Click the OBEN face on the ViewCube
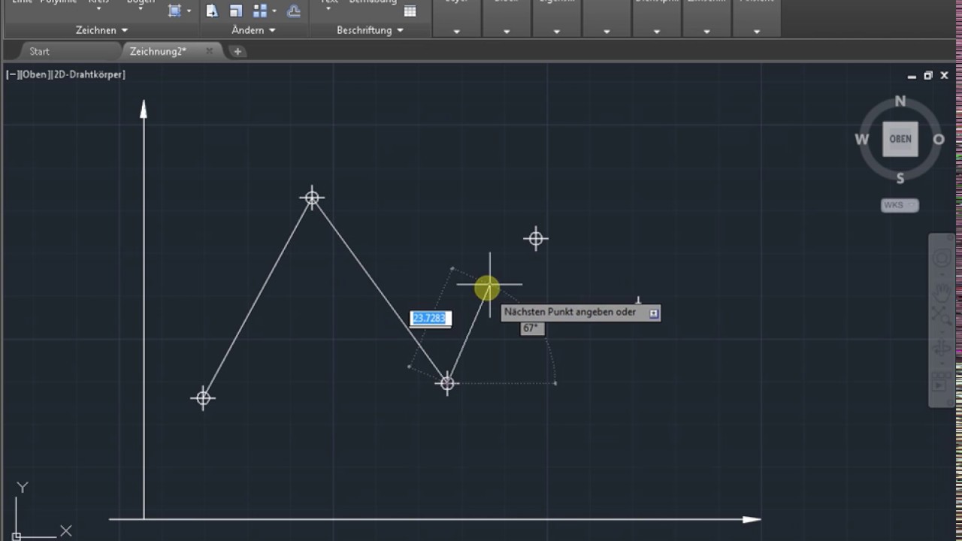 [x=900, y=139]
